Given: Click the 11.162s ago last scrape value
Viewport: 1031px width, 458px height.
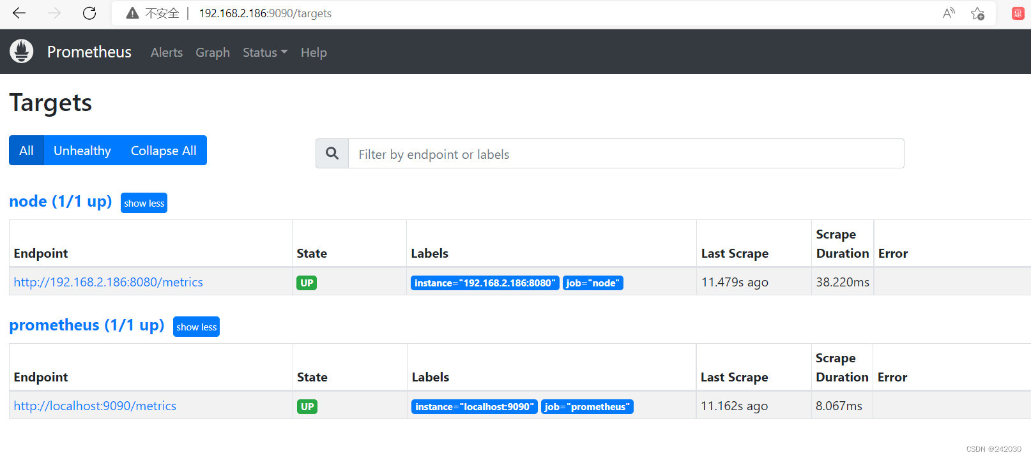Looking at the screenshot, I should (x=734, y=406).
